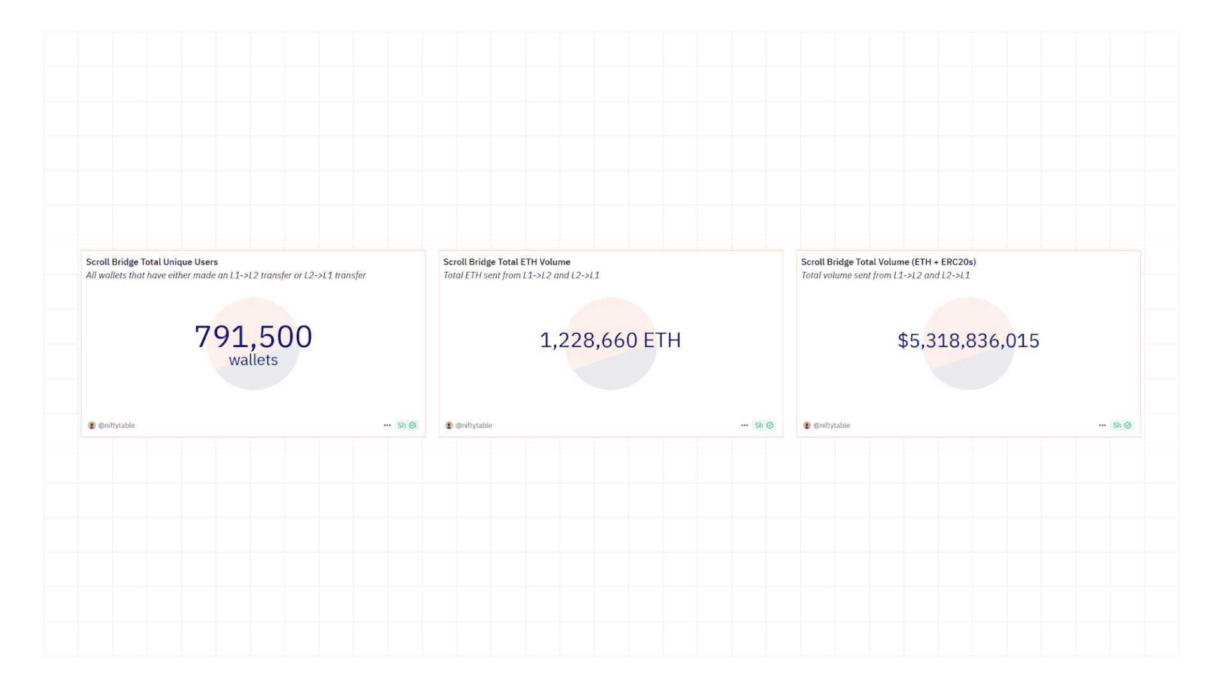Click the verified checkmark on Unique Users card
The height and width of the screenshot is (688, 1223).
(x=413, y=425)
